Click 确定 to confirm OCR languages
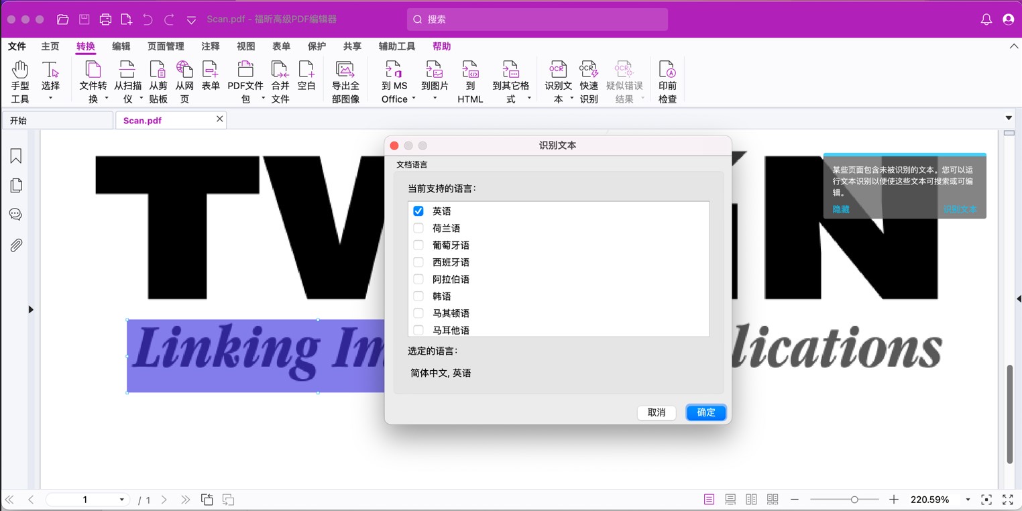This screenshot has height=511, width=1022. pos(705,412)
